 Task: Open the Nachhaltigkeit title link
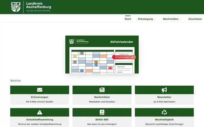(x=164, y=120)
